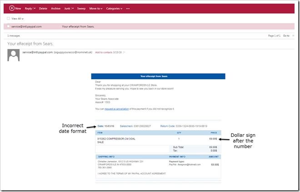Open the 'Your eReceipt from Sears.' message row
This screenshot has height=192, width=300.
pos(149,27)
